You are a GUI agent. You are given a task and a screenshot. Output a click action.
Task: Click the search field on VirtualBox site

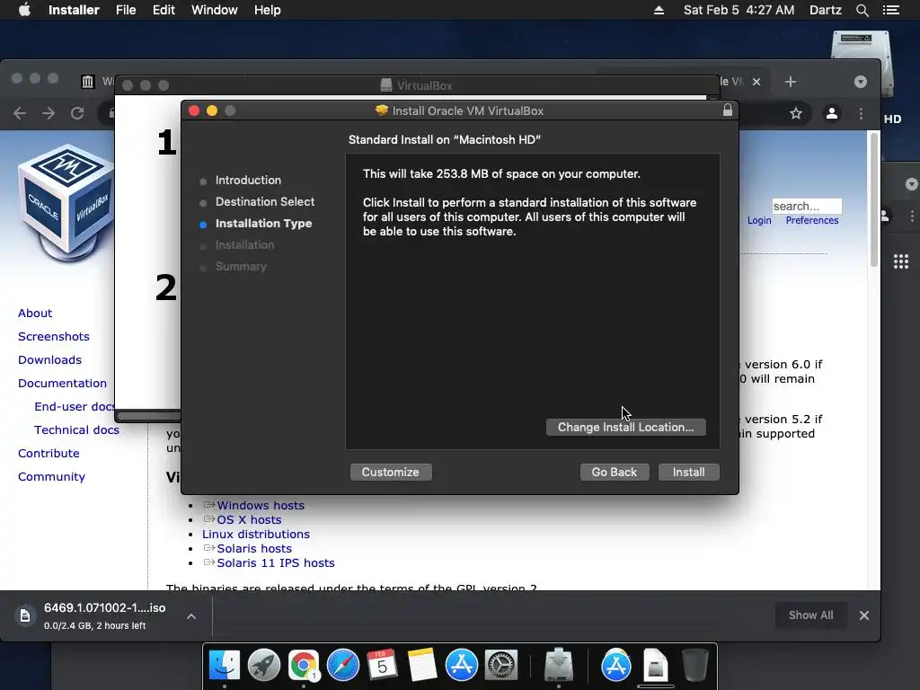point(807,206)
